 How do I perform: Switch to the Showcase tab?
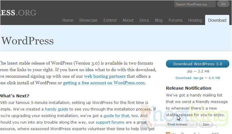tap(88, 20)
